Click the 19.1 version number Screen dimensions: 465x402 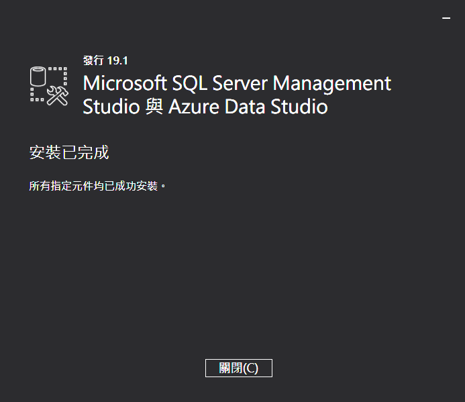pos(117,60)
